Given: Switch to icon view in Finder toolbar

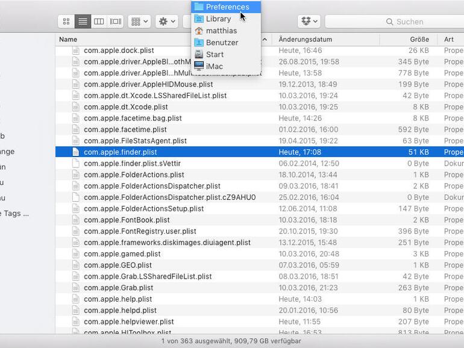Looking at the screenshot, I should click(66, 22).
